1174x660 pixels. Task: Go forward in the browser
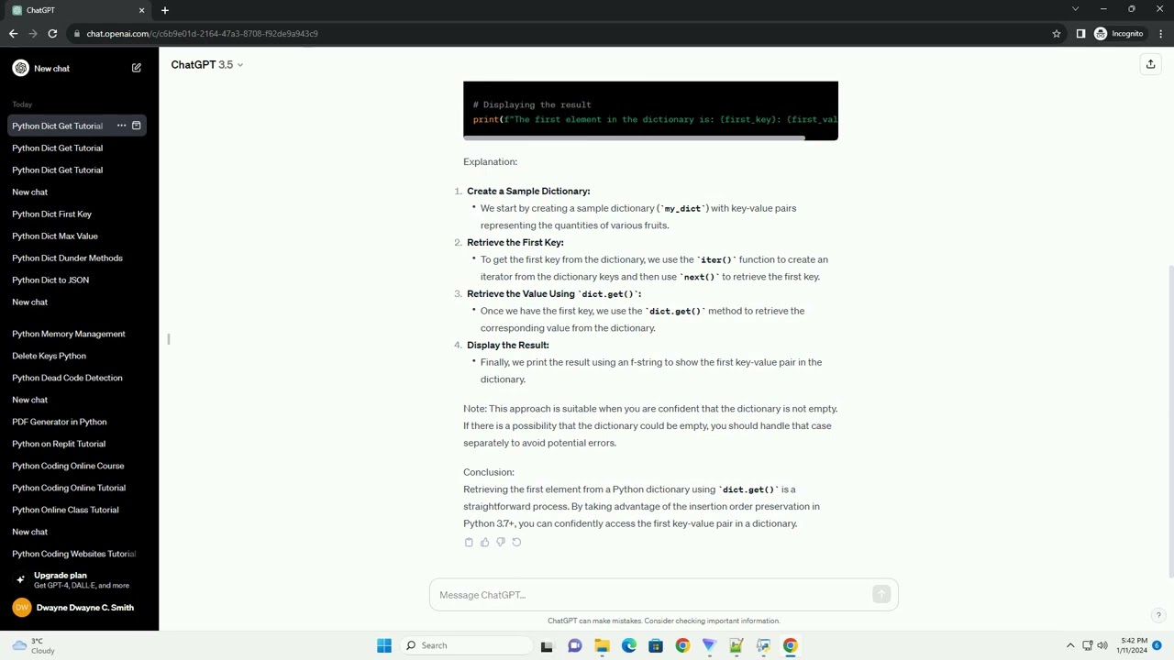coord(33,34)
